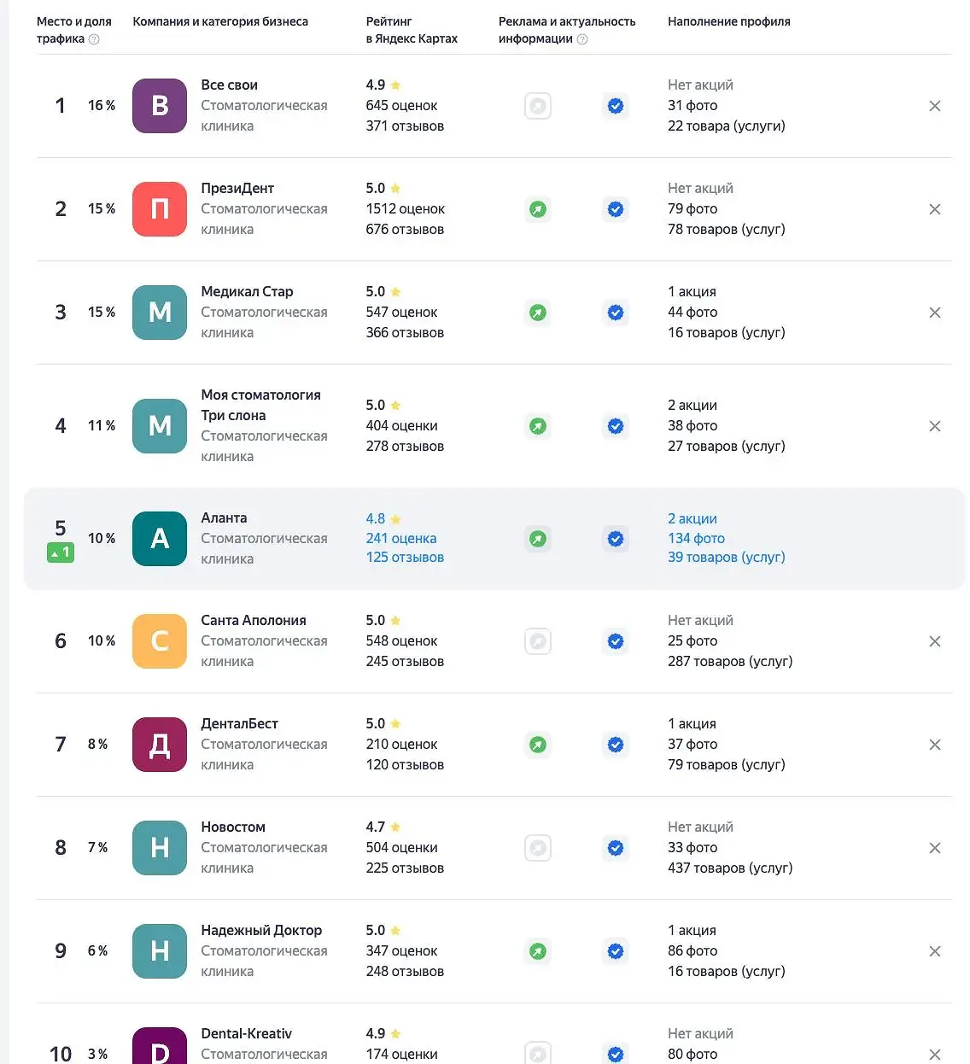
Task: Click the green advertising arrow for ПрезиДент
Action: [538, 209]
